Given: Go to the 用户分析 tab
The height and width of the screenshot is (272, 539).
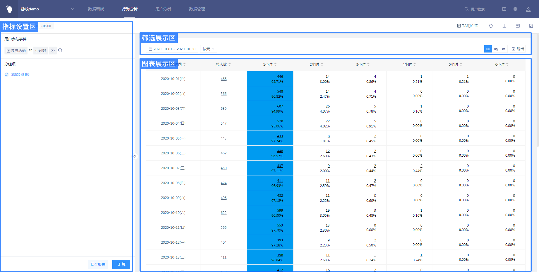Looking at the screenshot, I should click(x=163, y=9).
